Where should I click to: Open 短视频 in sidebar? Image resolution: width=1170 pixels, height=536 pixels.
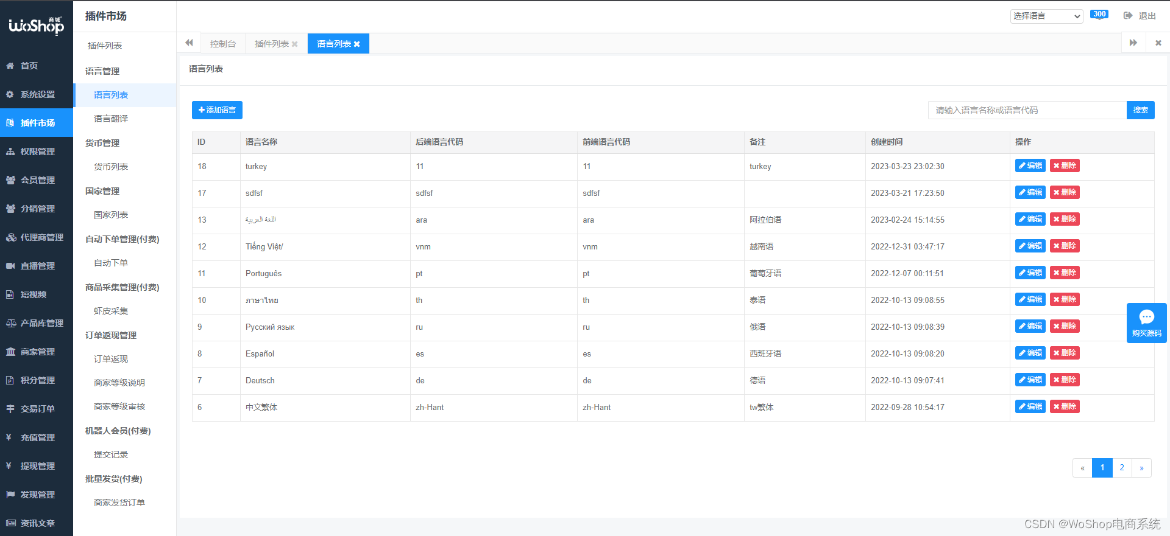(x=37, y=294)
